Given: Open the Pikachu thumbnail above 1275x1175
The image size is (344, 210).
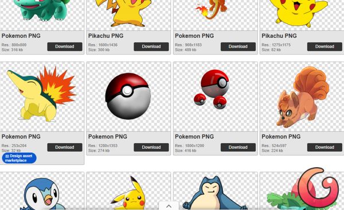Looking at the screenshot, I should (x=302, y=15).
